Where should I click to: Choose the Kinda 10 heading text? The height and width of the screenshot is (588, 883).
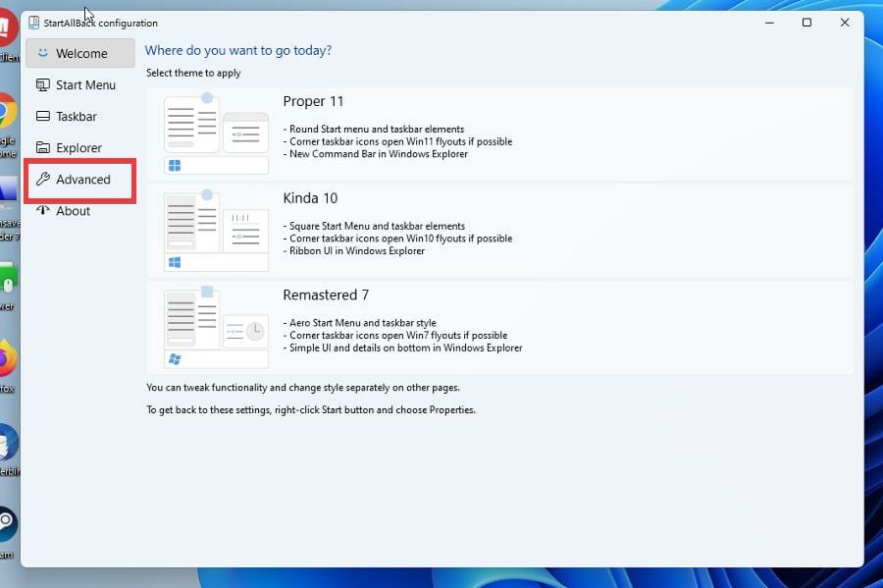tap(310, 198)
